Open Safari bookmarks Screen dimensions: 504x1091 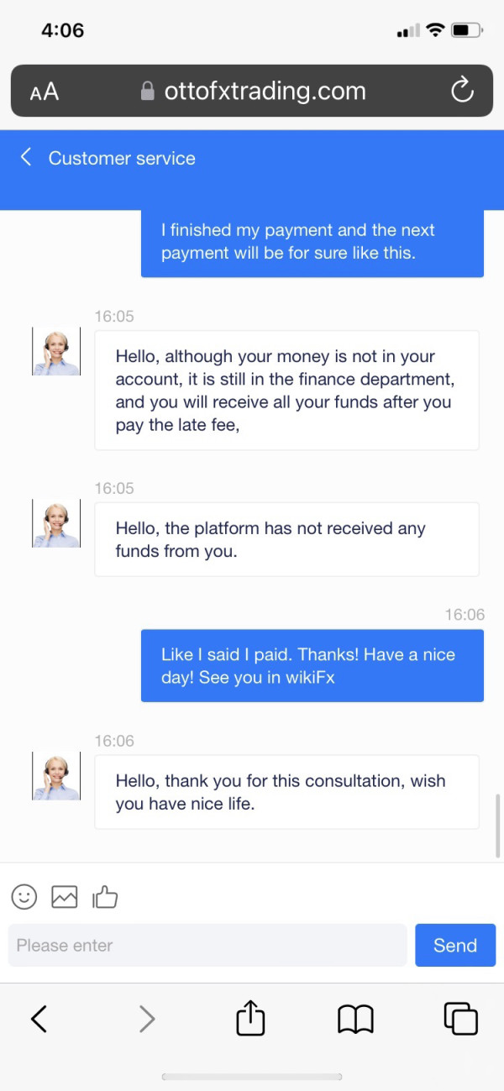pos(355,1019)
